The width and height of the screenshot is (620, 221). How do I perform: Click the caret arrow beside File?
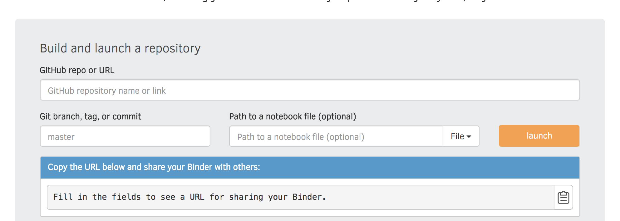(469, 137)
